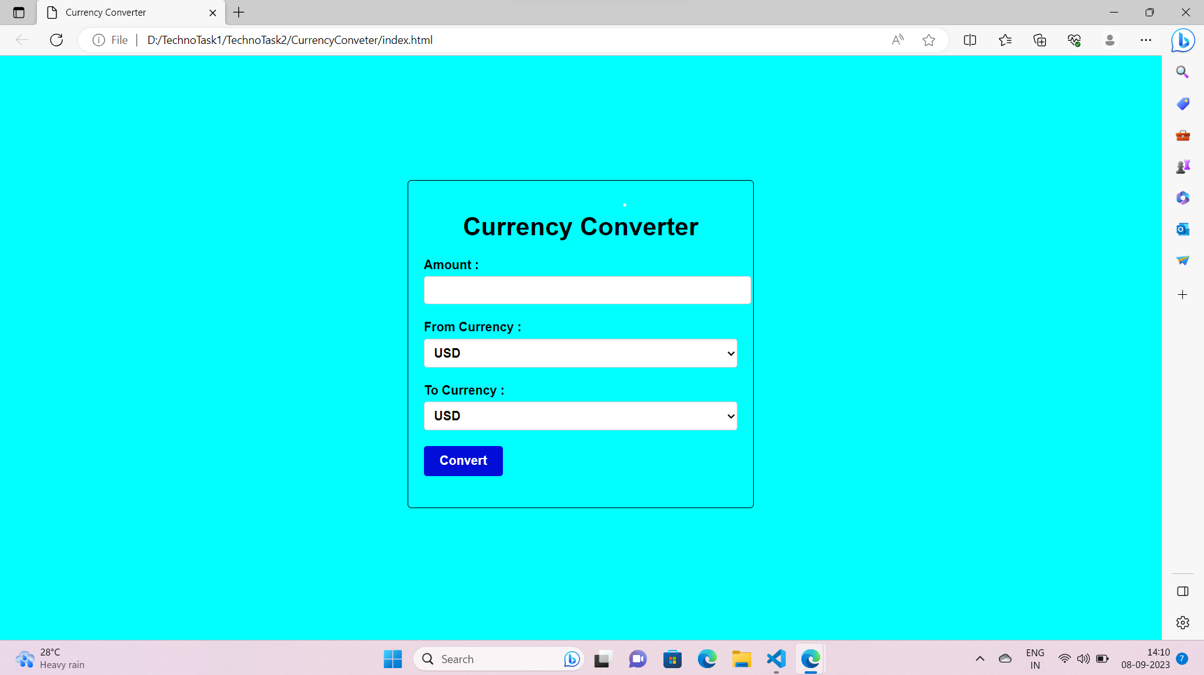Expand the From Currency dropdown
Screen dimensions: 1204x675
click(x=580, y=353)
